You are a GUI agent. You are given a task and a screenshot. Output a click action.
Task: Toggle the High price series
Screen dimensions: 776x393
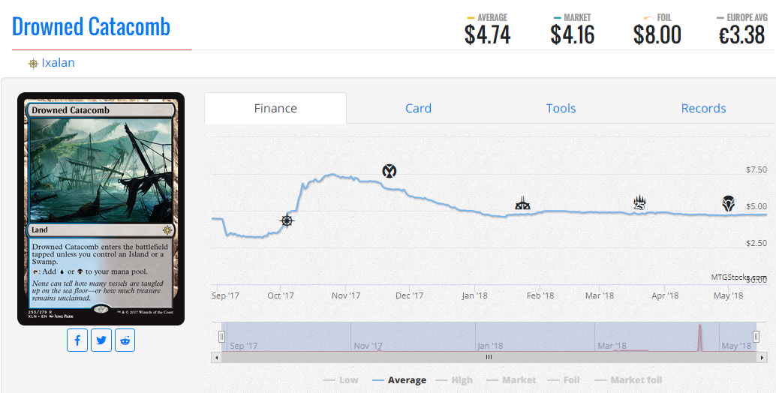pyautogui.click(x=454, y=380)
